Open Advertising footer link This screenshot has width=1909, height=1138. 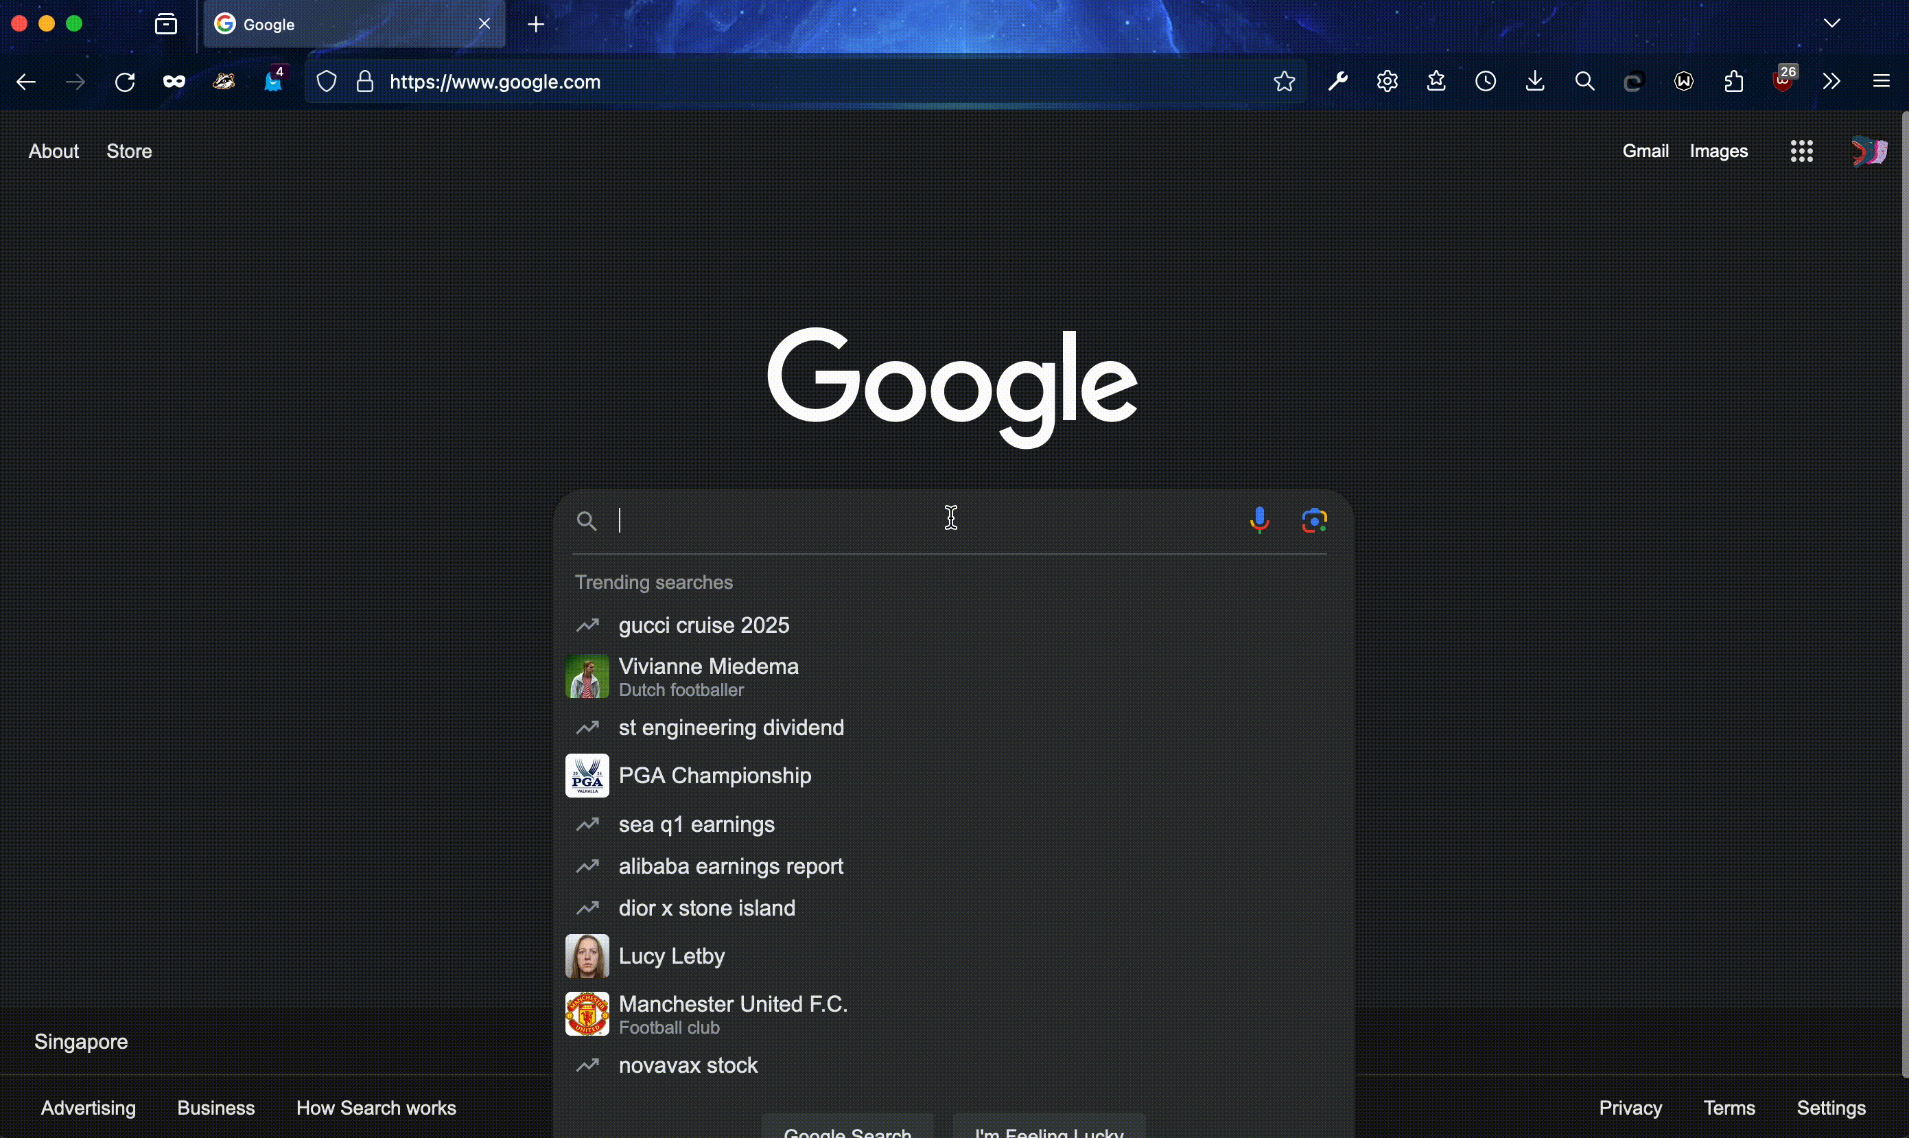(x=88, y=1109)
